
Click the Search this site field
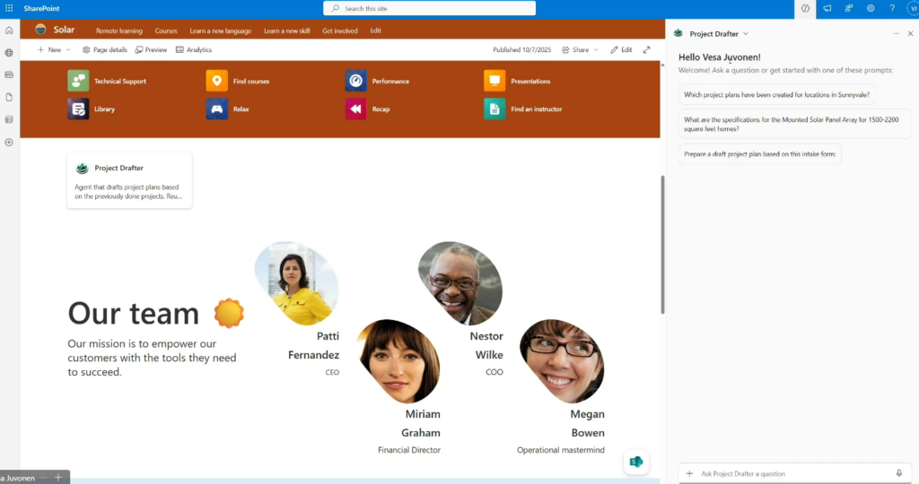point(429,8)
